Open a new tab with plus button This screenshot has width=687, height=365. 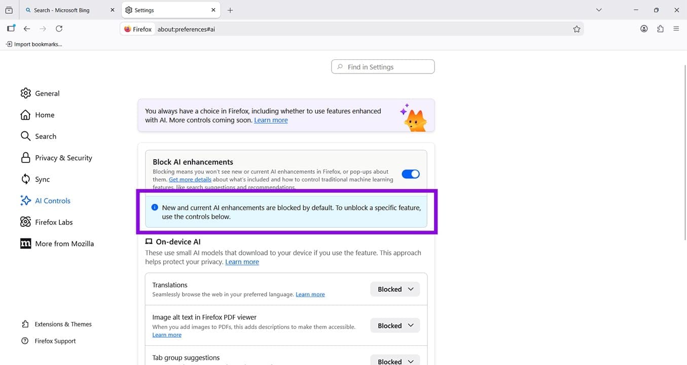click(x=230, y=10)
